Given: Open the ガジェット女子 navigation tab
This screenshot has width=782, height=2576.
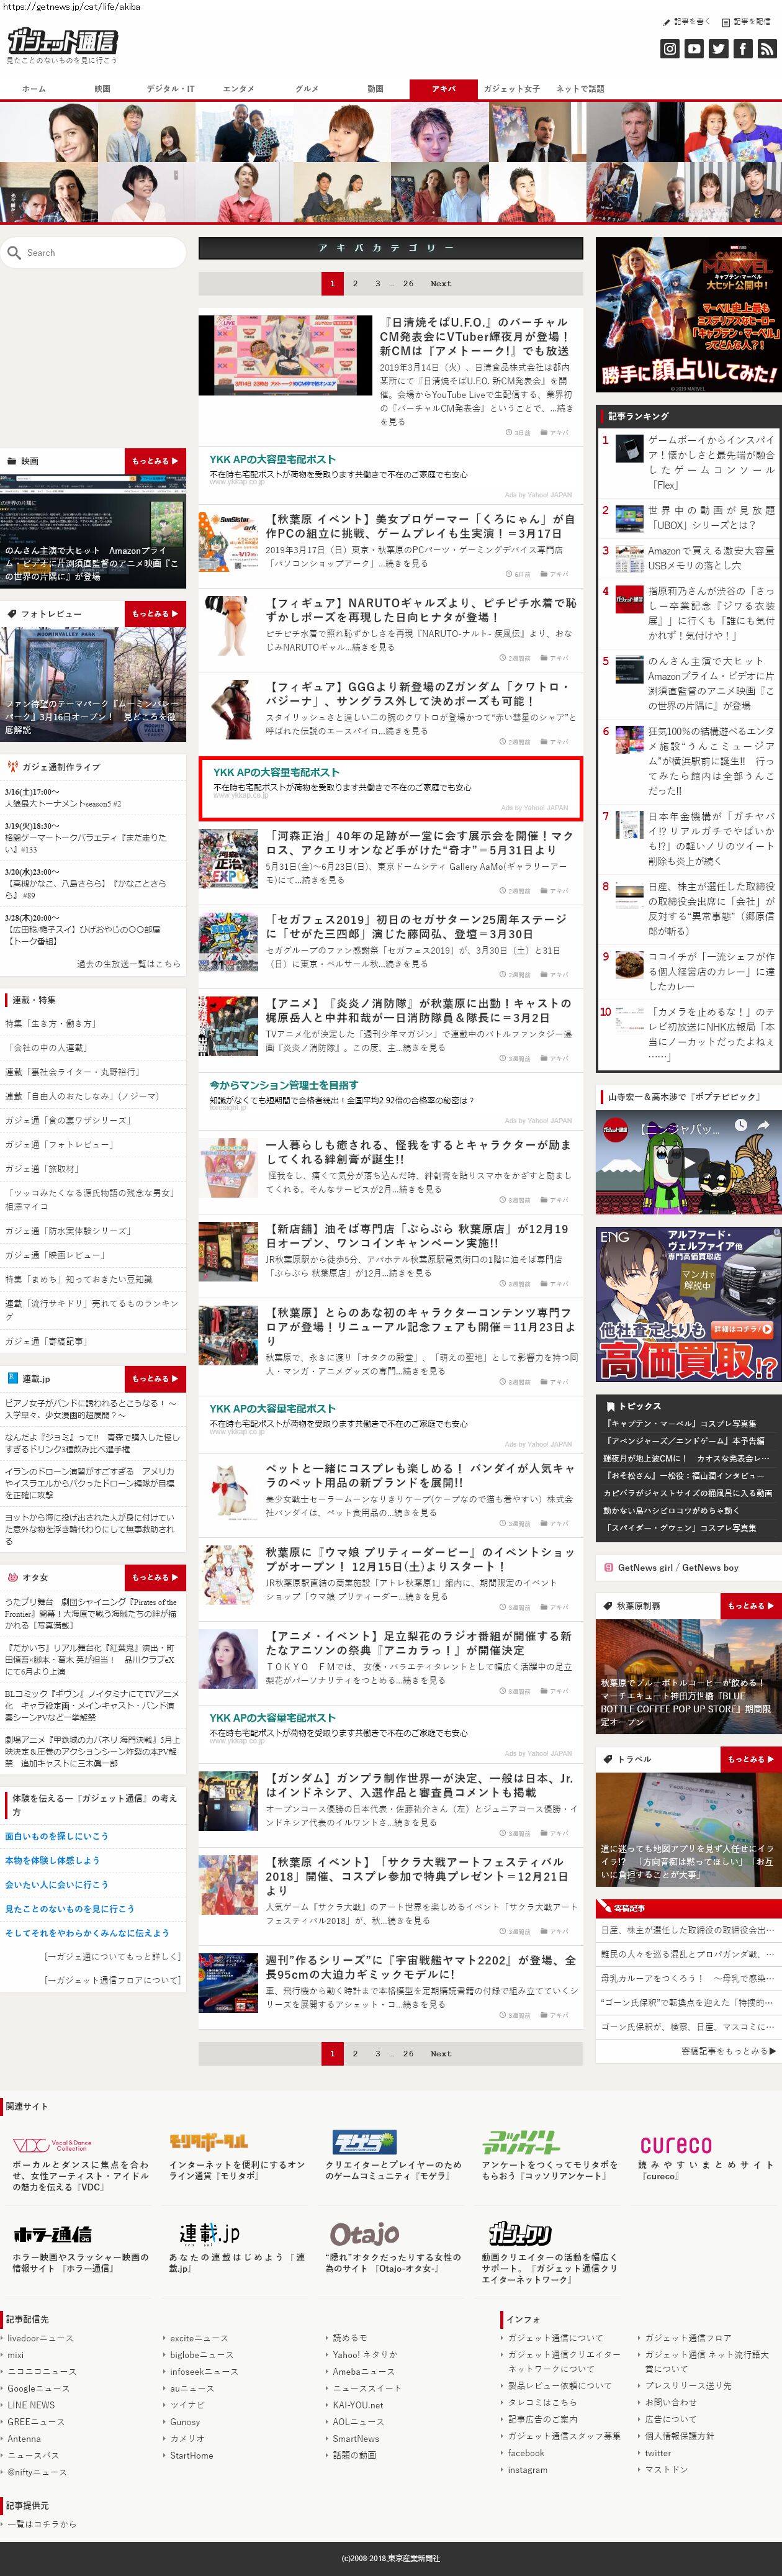Looking at the screenshot, I should coord(512,89).
